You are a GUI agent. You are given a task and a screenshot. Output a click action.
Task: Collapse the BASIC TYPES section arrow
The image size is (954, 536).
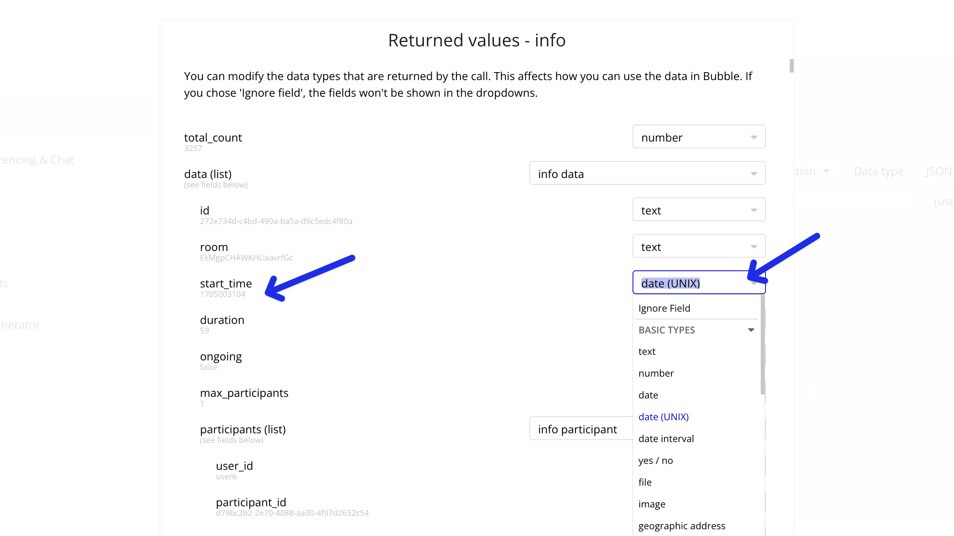(751, 330)
